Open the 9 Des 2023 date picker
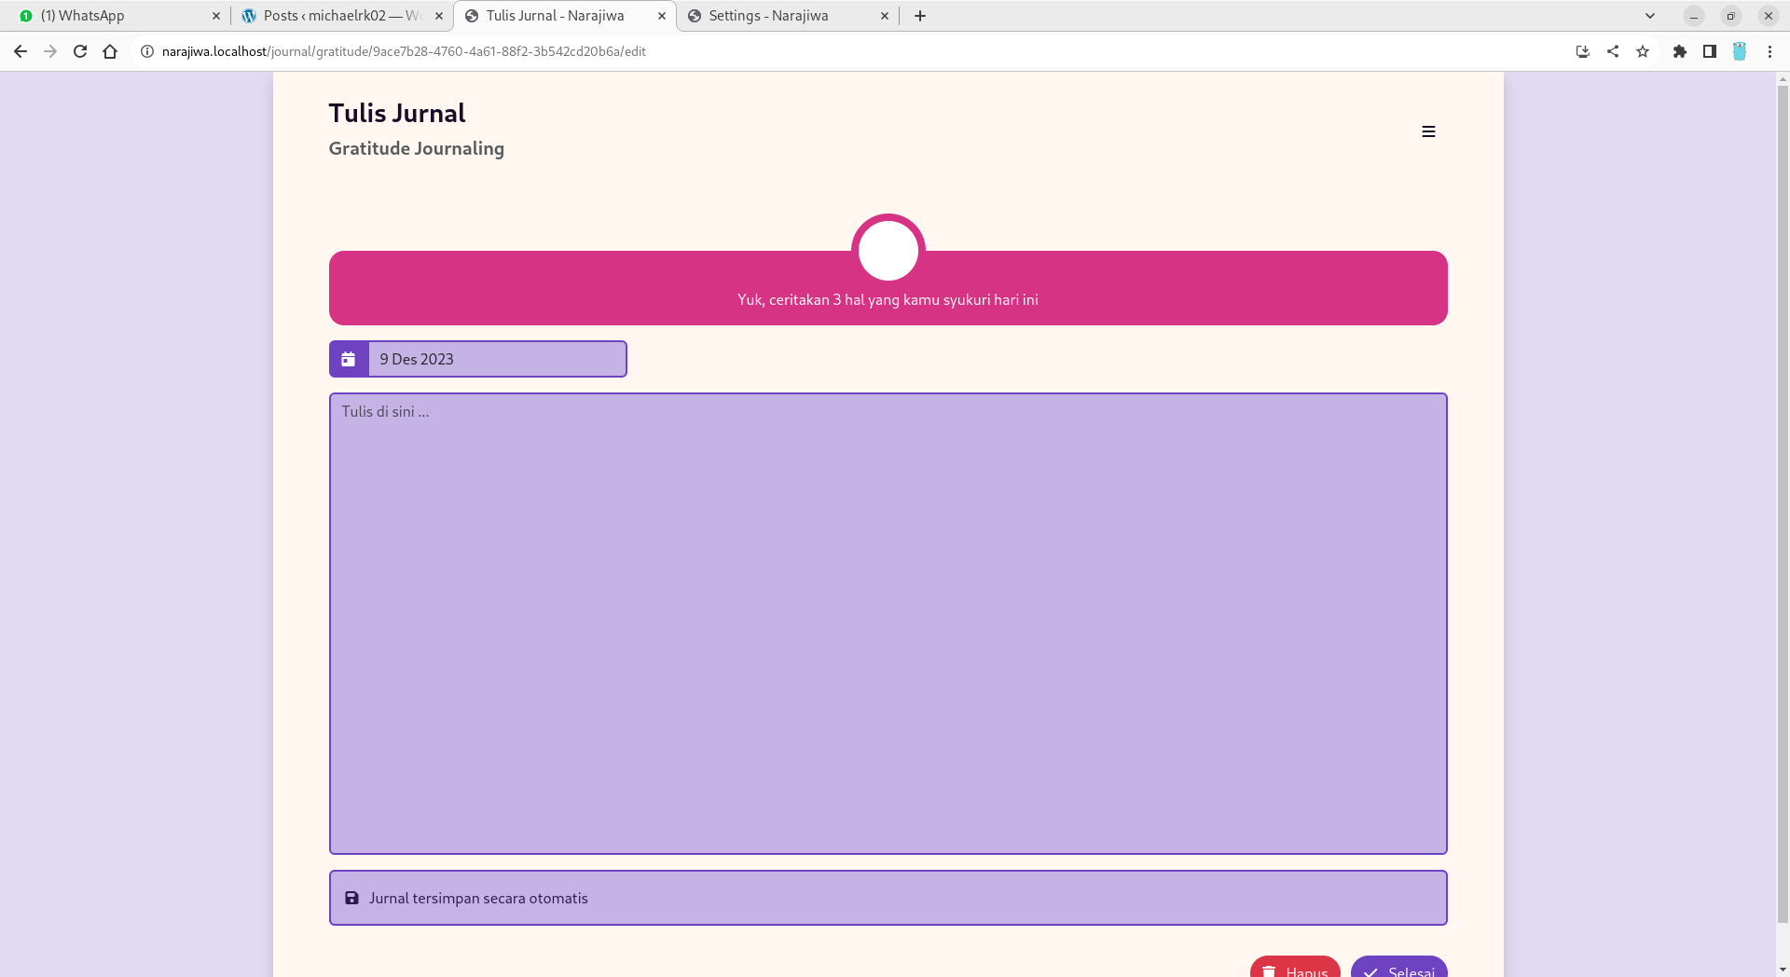Image resolution: width=1790 pixels, height=977 pixels. point(496,359)
